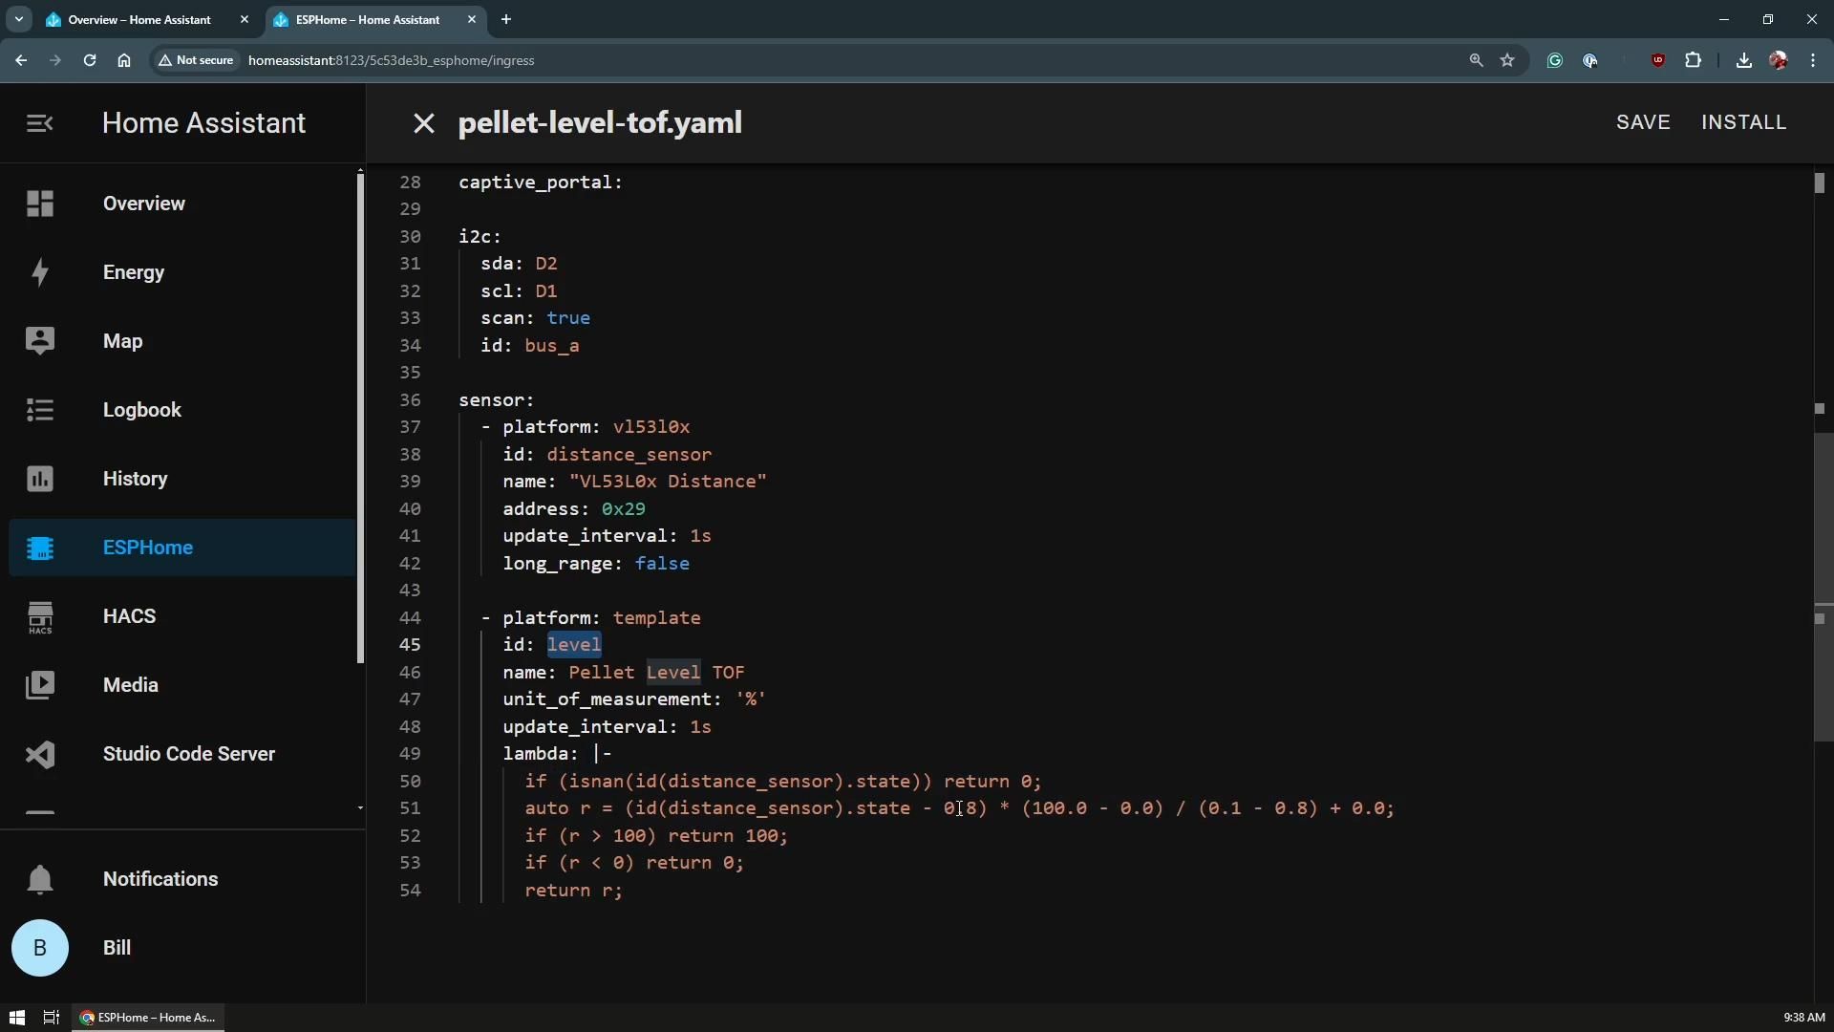
Task: Open the Logbook list icon
Action: coord(40,410)
